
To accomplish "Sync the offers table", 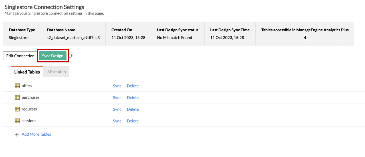I will pos(117,86).
